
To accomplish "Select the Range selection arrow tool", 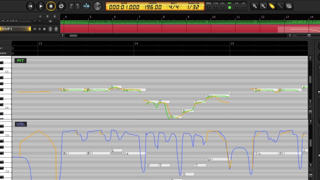I will (263, 6).
